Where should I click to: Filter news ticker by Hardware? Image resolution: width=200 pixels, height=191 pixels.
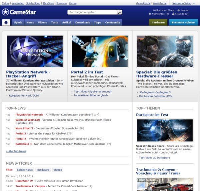pos(43,170)
